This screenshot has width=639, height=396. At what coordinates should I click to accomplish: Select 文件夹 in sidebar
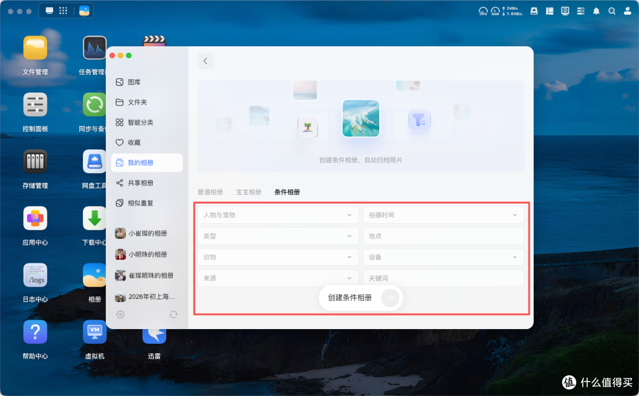tap(147, 102)
